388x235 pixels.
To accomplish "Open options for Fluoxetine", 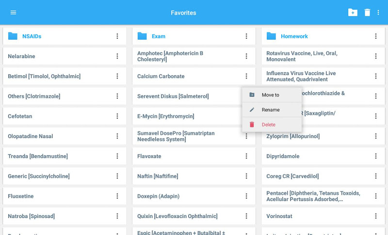I will click(x=117, y=196).
